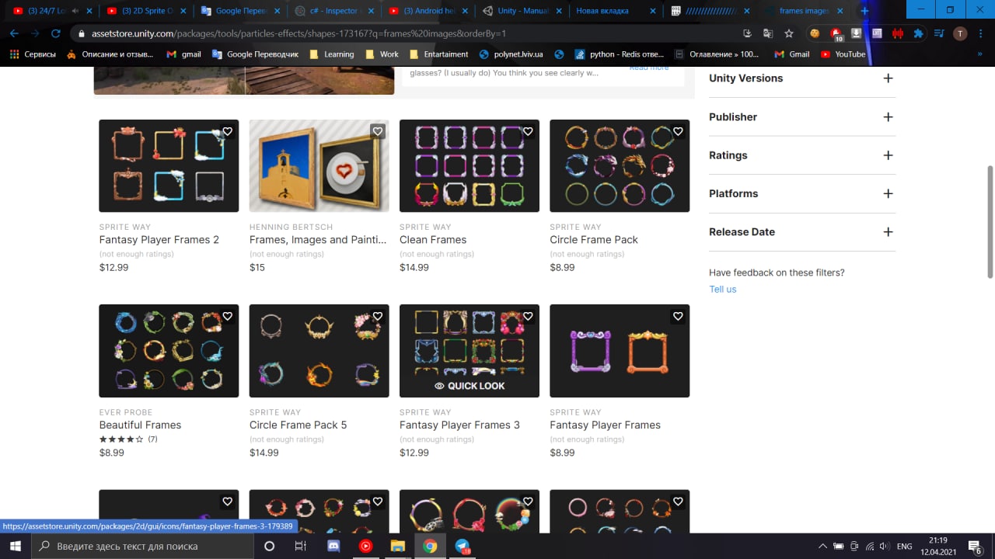Click the Tell us feedback link
995x559 pixels.
(722, 289)
